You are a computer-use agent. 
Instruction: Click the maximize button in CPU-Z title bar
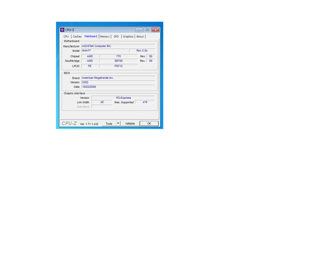point(147,30)
